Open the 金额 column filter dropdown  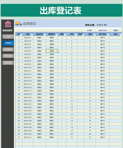coord(95,35)
